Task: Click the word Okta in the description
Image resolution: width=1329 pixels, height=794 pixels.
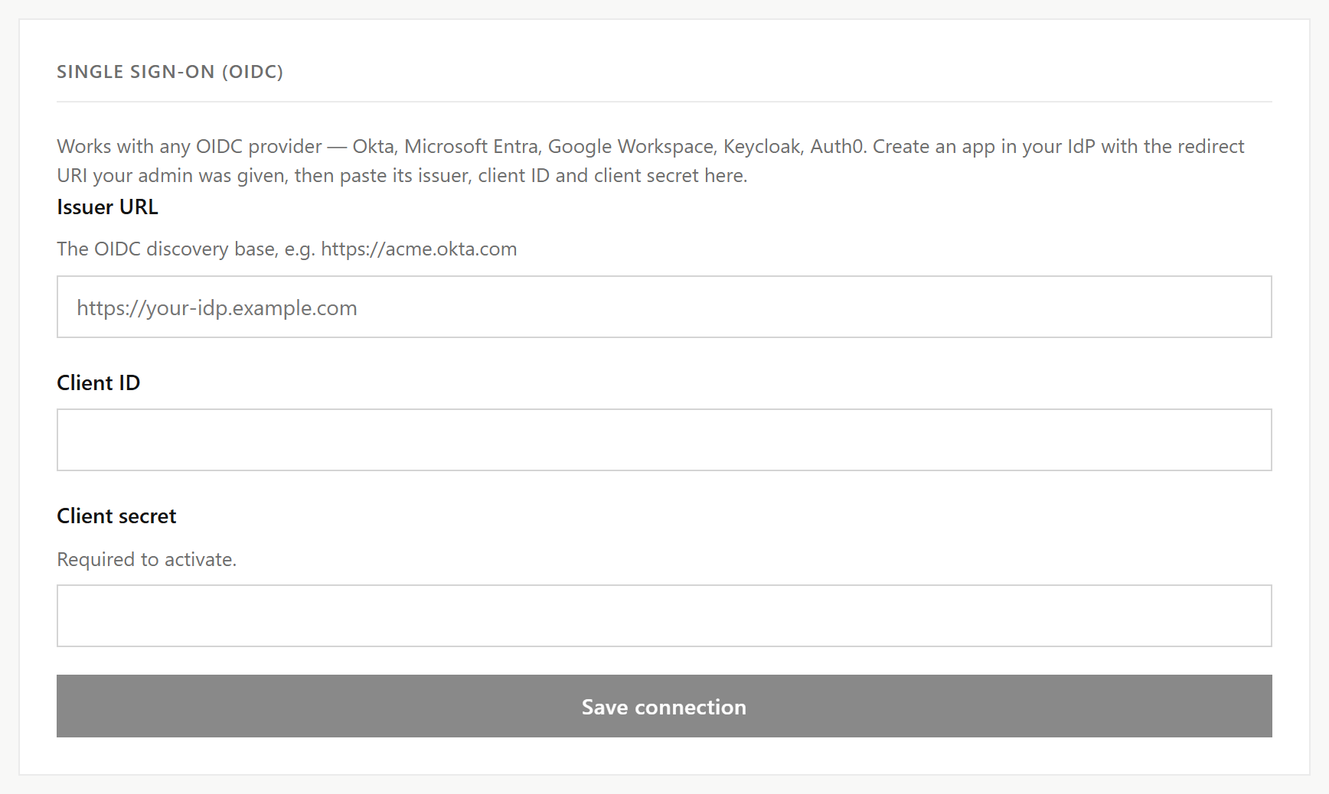Action: click(374, 146)
